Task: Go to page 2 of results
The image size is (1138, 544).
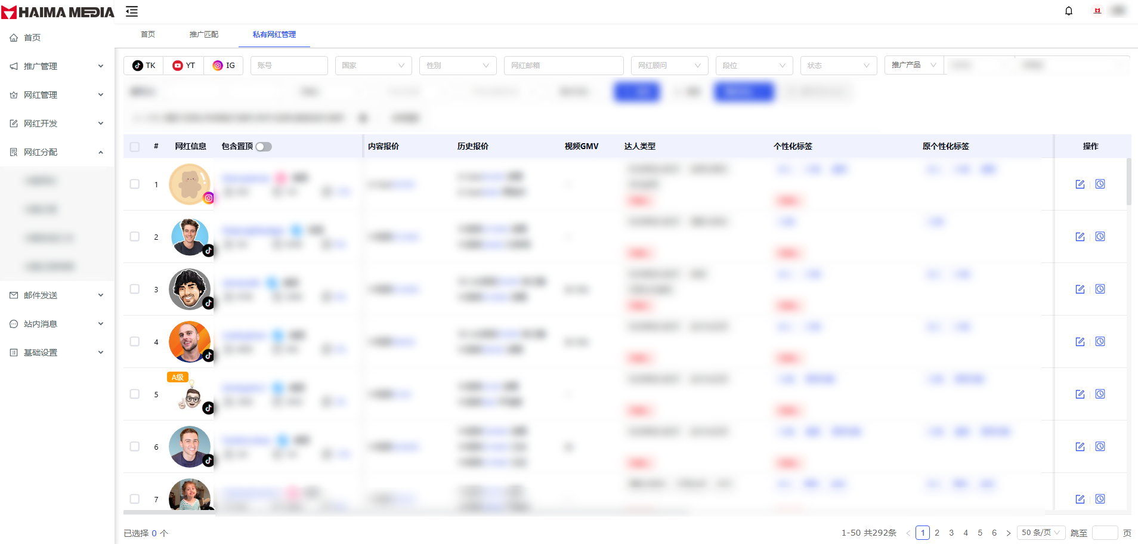Action: tap(937, 533)
